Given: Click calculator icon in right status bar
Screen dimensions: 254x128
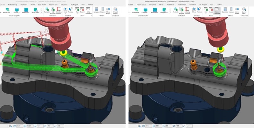Looking at the screenshot, I should (139, 126).
